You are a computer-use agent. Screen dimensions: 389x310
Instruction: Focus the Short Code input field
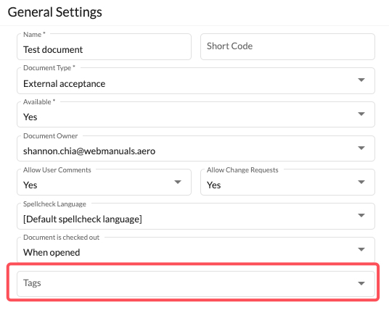[287, 47]
